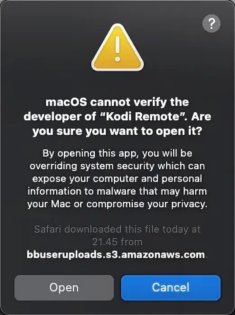
Task: Click "your Mac or compromise" text line
Action: click(86, 204)
